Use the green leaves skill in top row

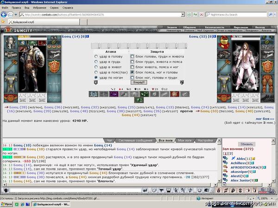point(144,94)
